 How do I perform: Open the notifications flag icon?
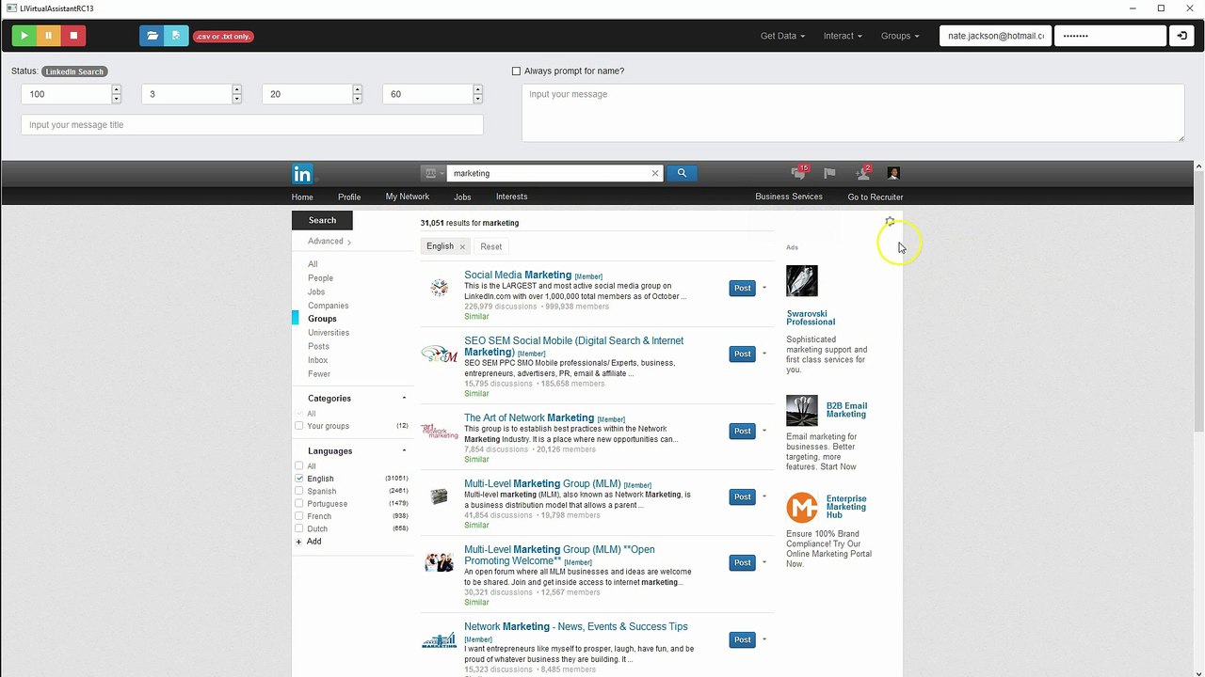[x=829, y=173]
